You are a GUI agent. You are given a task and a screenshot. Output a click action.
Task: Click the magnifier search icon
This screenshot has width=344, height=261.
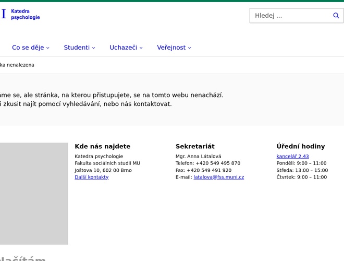(x=336, y=16)
